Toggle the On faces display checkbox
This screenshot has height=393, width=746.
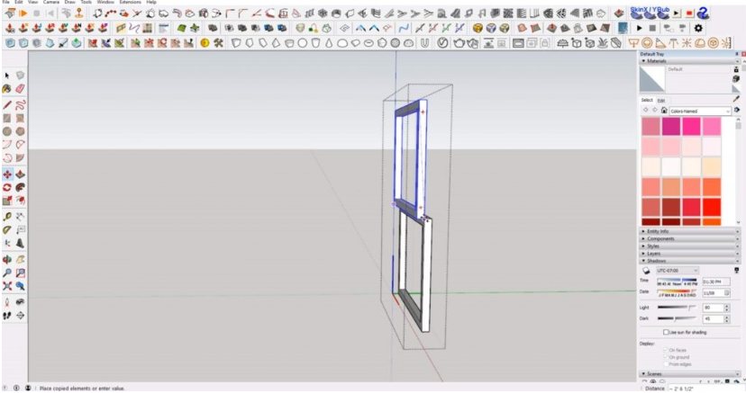tap(666, 350)
